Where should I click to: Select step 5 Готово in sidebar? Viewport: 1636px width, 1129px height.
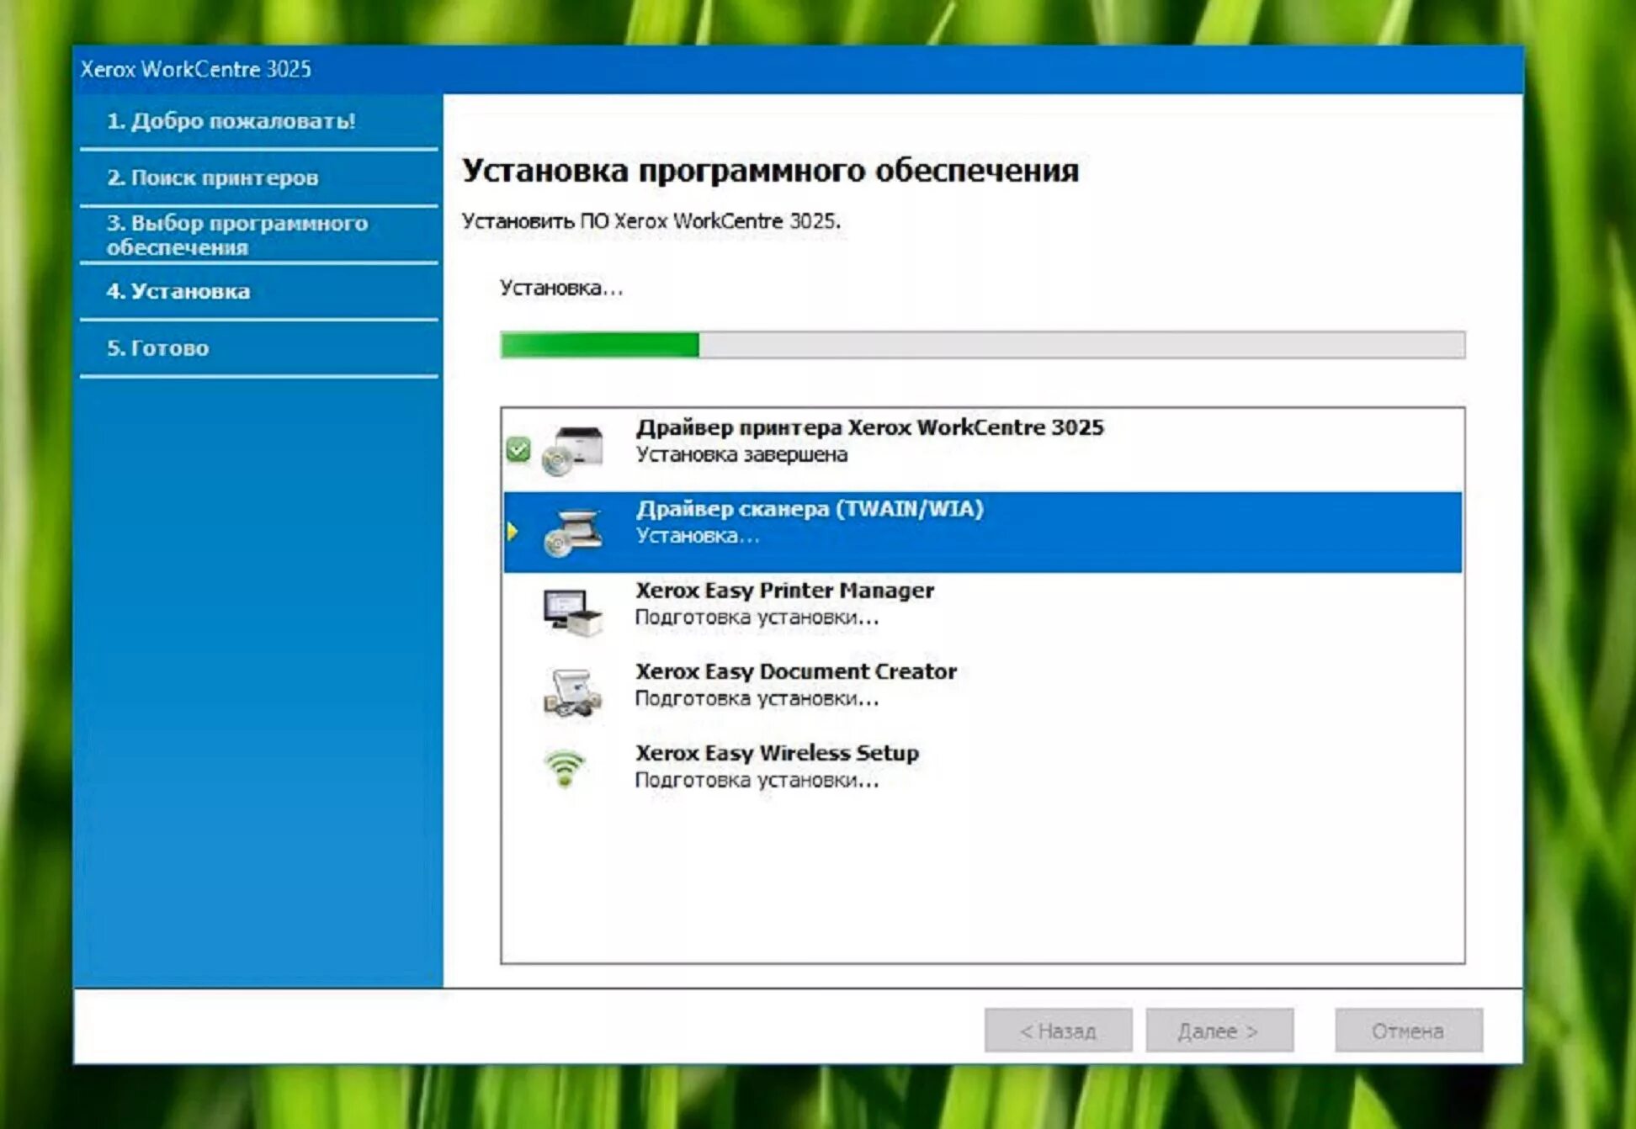(x=259, y=348)
